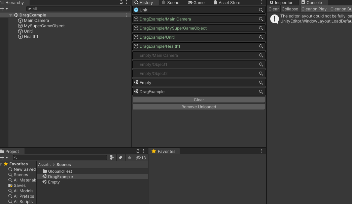The width and height of the screenshot is (352, 204).
Task: Click Scenes in the Project breadcrumb
Action: [64, 165]
